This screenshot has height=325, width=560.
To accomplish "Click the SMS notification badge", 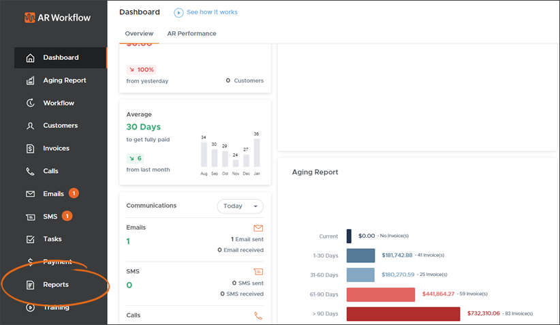I will coord(67,217).
